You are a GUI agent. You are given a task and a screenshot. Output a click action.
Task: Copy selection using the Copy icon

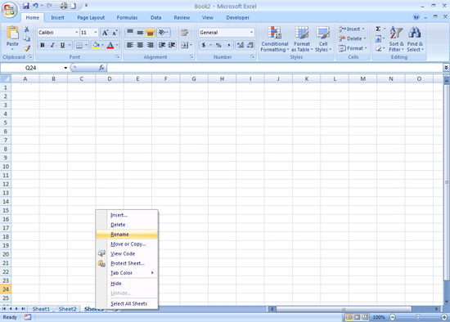pyautogui.click(x=27, y=38)
